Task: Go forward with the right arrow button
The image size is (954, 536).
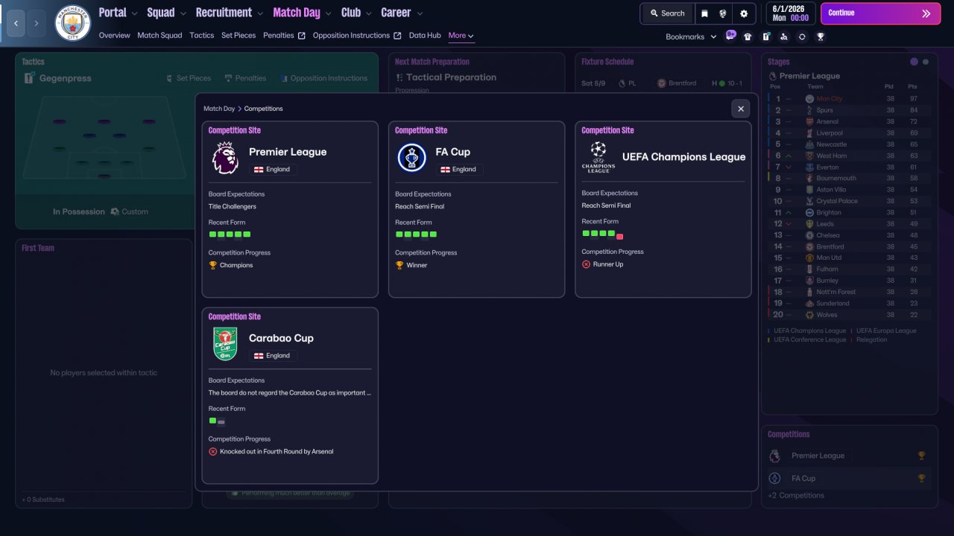Action: (36, 23)
